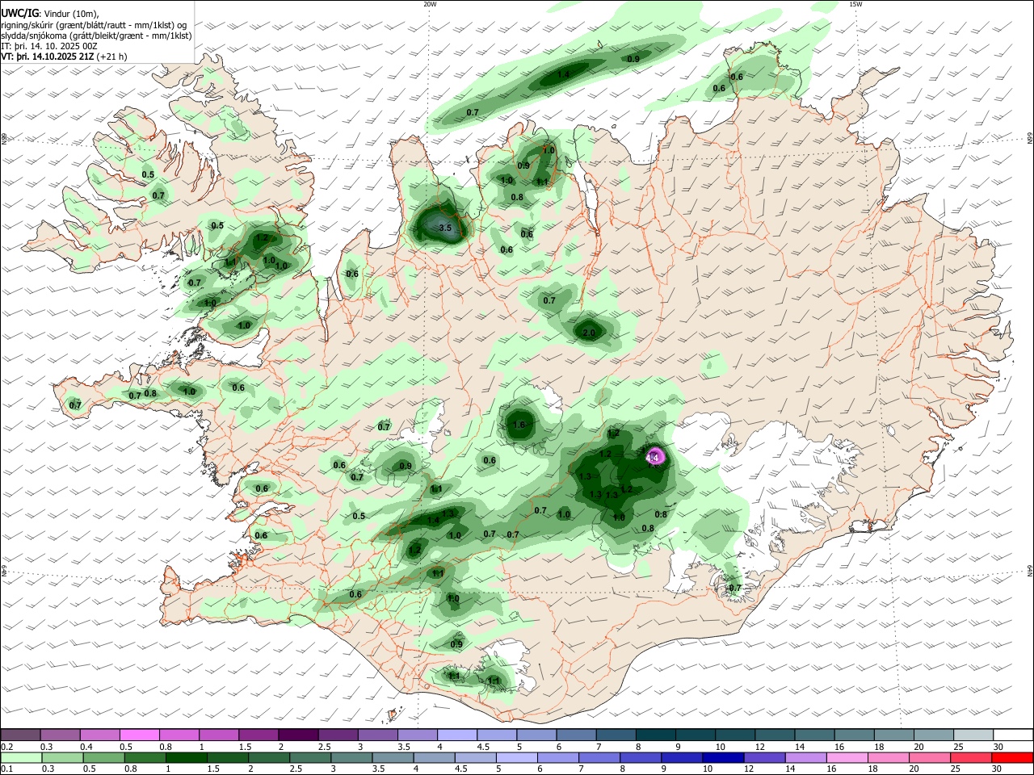Screen dimensions: 1034x775
Task: Click the bright red 30 swatch in the rain legend
Action: click(1011, 757)
